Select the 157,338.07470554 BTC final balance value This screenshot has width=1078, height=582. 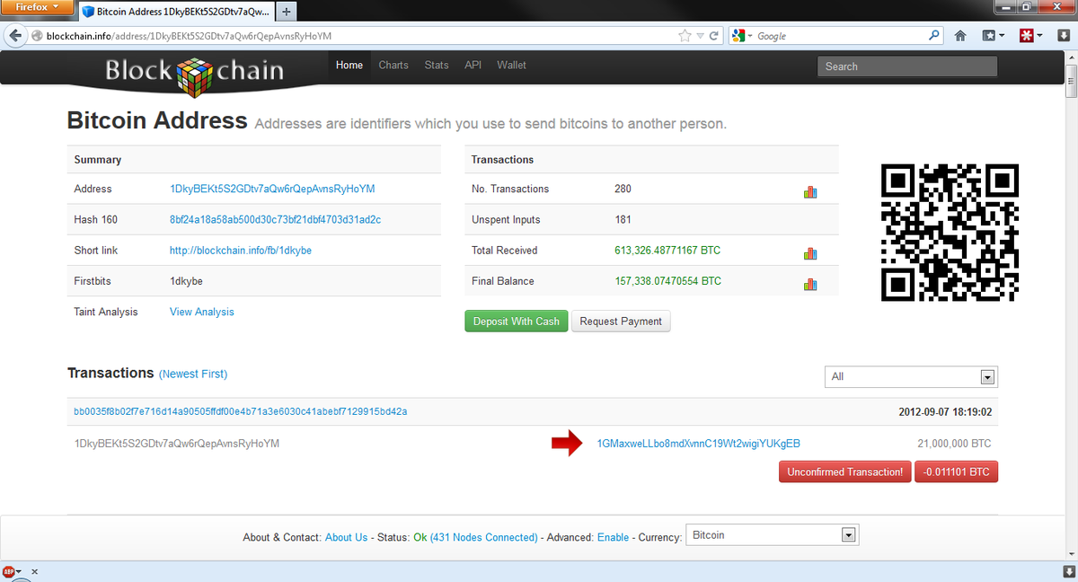point(668,281)
